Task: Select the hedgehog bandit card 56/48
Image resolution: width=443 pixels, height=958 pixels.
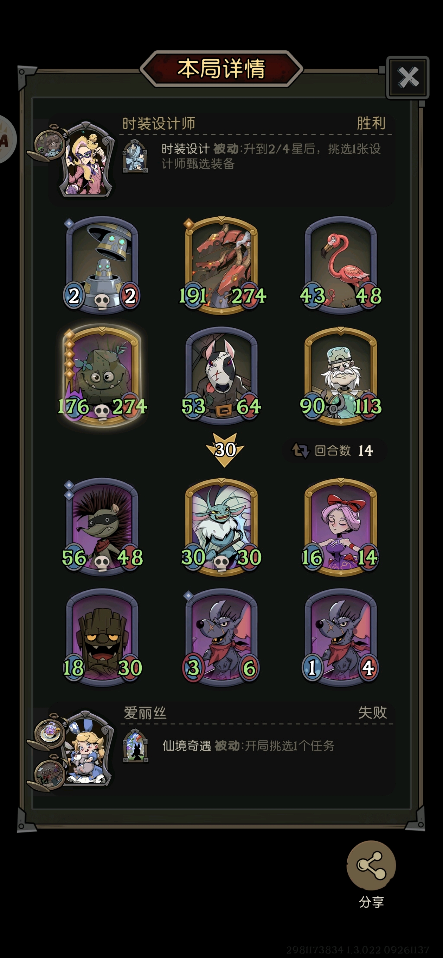Action: [102, 527]
